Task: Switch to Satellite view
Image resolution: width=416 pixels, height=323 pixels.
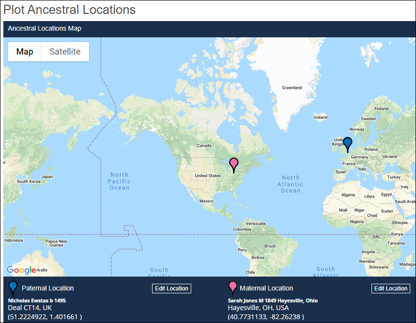Action: click(x=65, y=51)
